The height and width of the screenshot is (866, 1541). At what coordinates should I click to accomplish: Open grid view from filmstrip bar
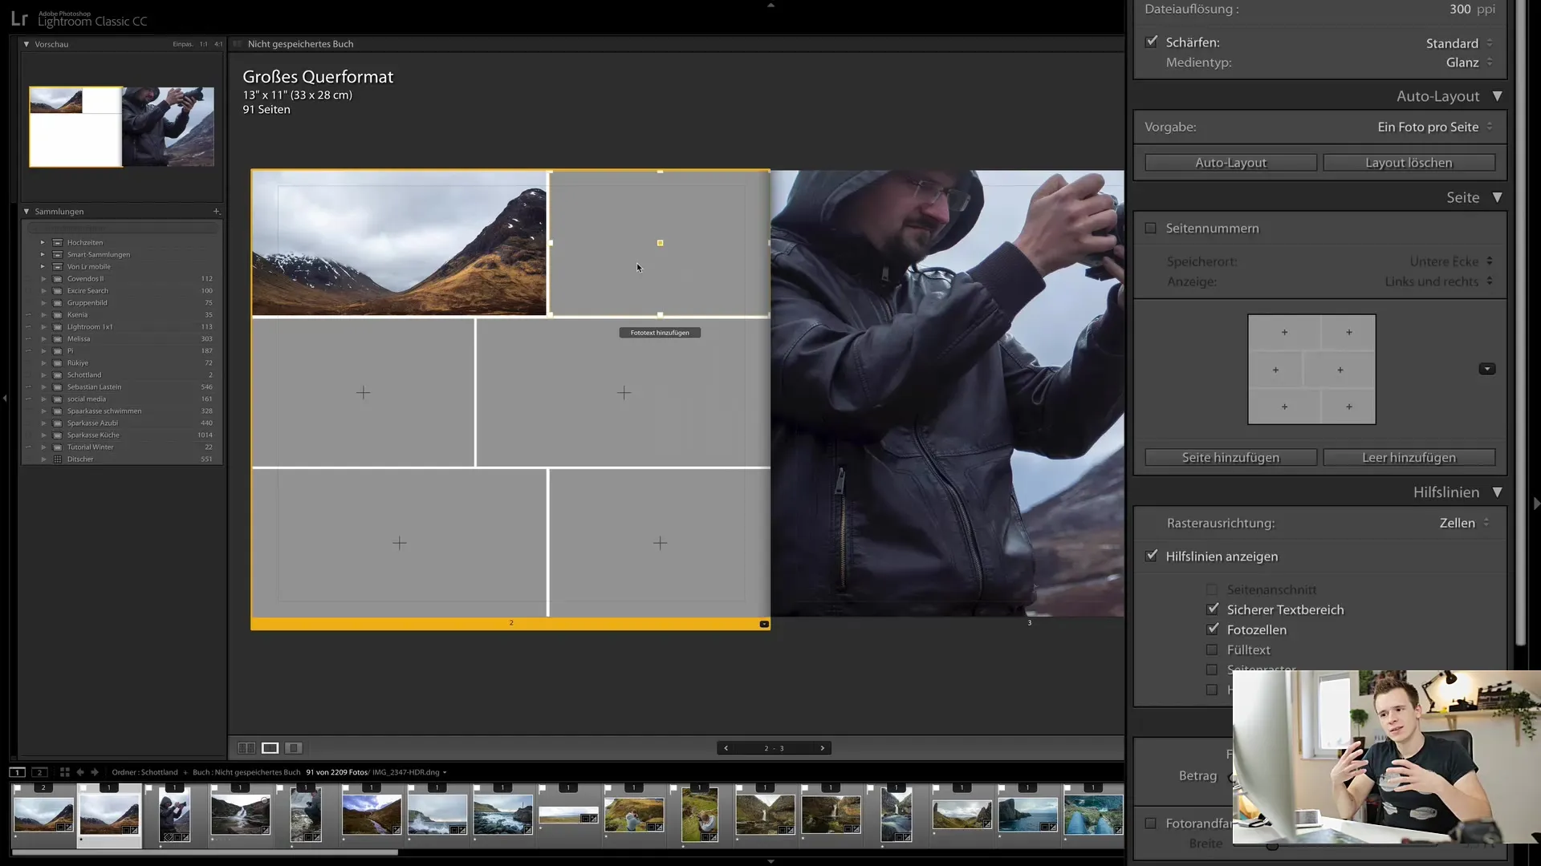(65, 772)
